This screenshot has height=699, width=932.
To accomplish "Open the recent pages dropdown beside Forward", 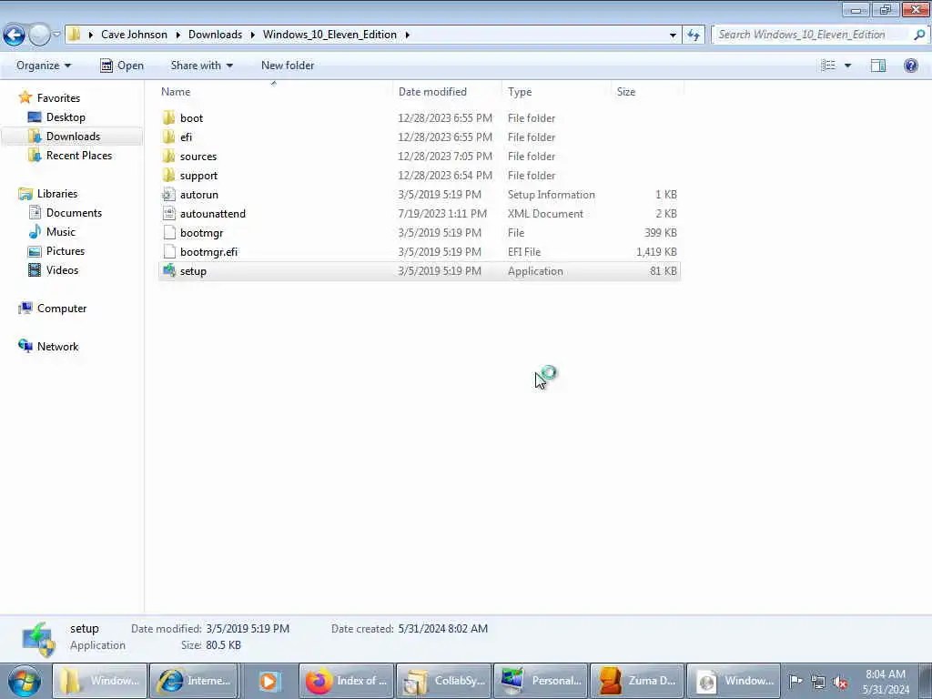I will 56,35.
